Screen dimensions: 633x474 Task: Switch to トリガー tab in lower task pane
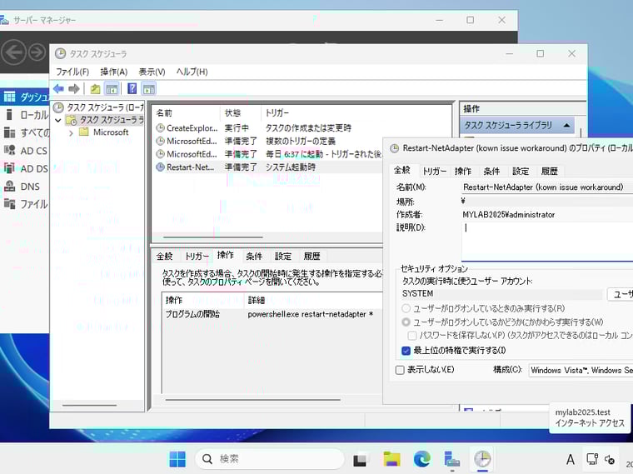[197, 257]
